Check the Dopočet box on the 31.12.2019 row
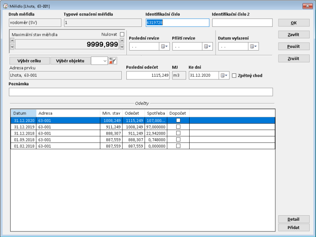 click(x=178, y=127)
